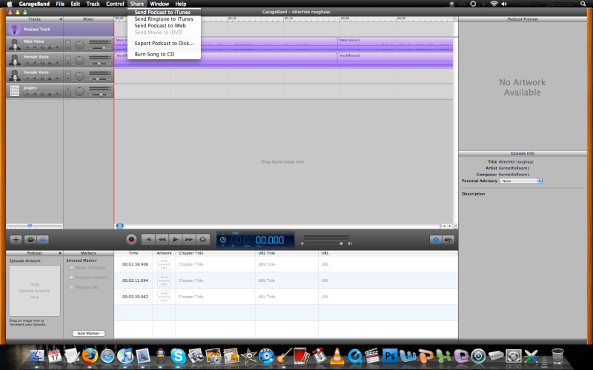Select the No Effects.6 audio region
The width and height of the screenshot is (593, 370).
coord(395,60)
